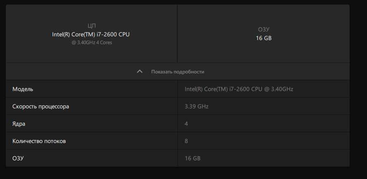Click the 16 GB value in the top card
367x179 pixels.
click(264, 38)
